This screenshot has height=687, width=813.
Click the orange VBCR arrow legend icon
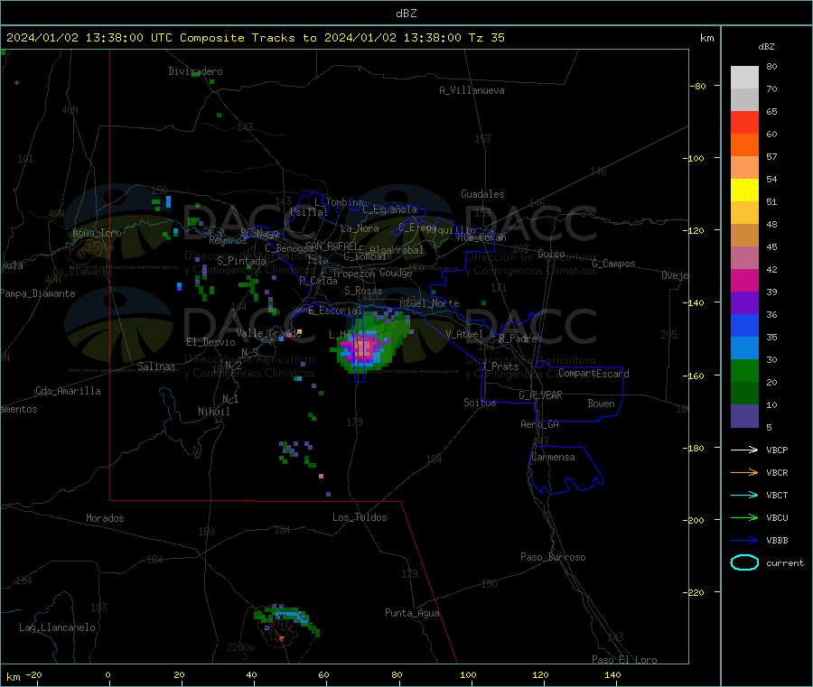point(744,472)
